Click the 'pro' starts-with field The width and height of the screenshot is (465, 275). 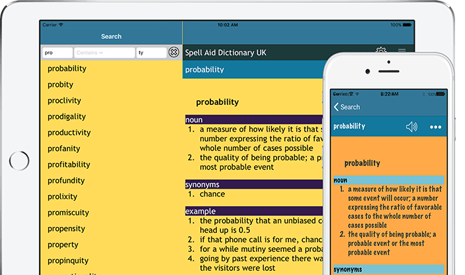(57, 53)
